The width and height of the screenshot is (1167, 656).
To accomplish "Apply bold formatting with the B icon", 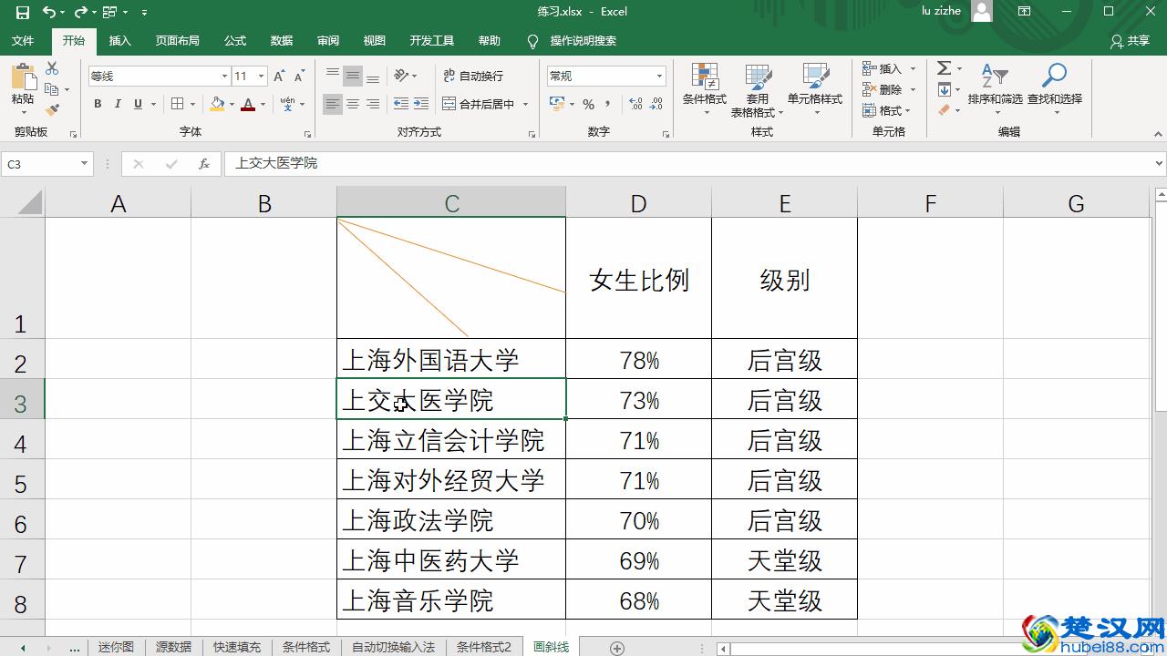I will coord(98,104).
